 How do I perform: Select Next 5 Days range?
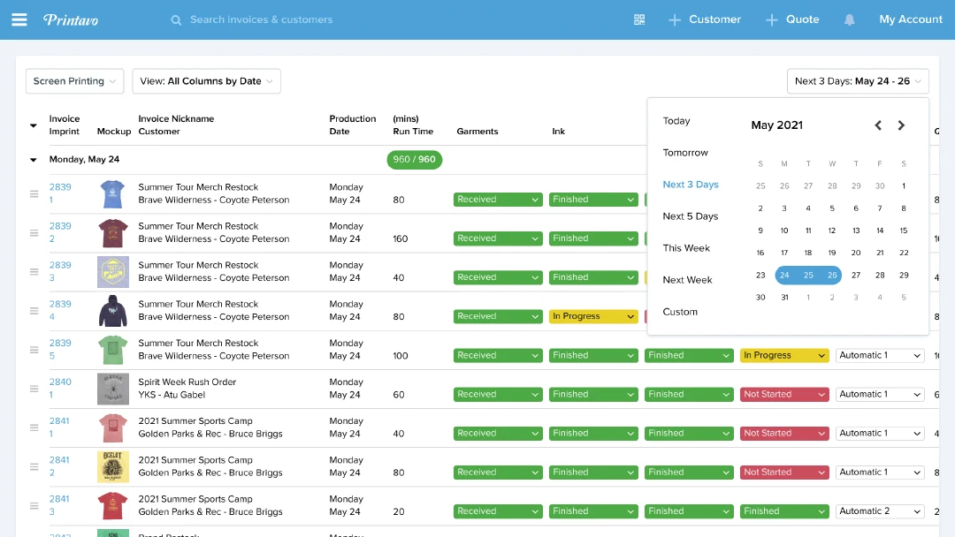[x=690, y=216]
